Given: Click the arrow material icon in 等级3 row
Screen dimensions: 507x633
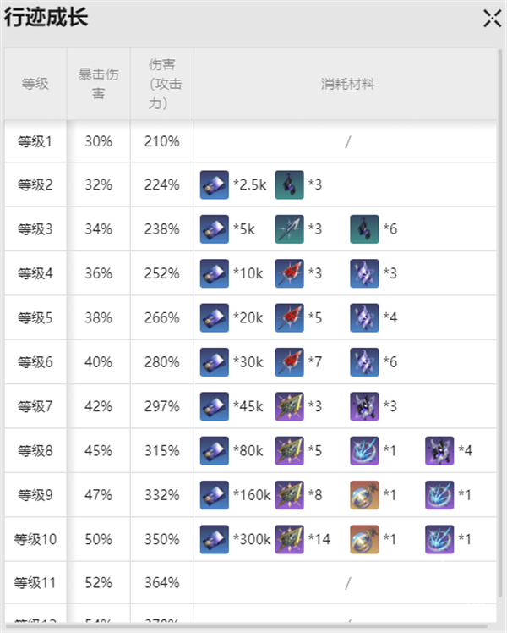Looking at the screenshot, I should coord(289,229).
